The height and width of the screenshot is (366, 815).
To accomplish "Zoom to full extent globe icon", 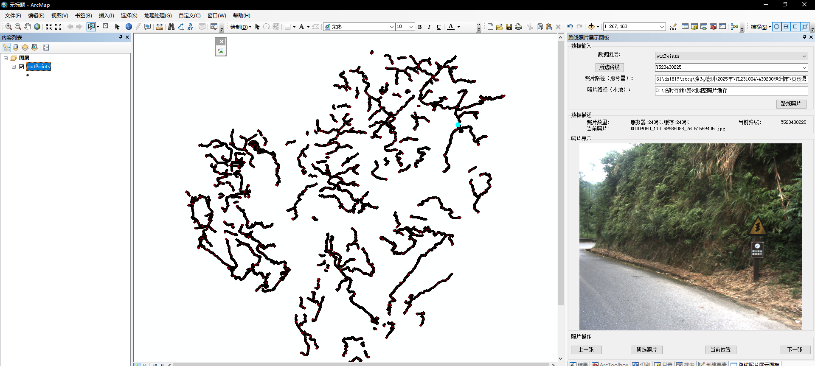I will point(37,27).
